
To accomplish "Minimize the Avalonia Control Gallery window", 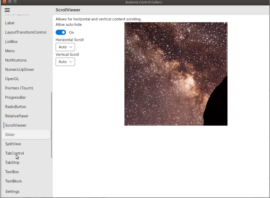I will (10, 2).
